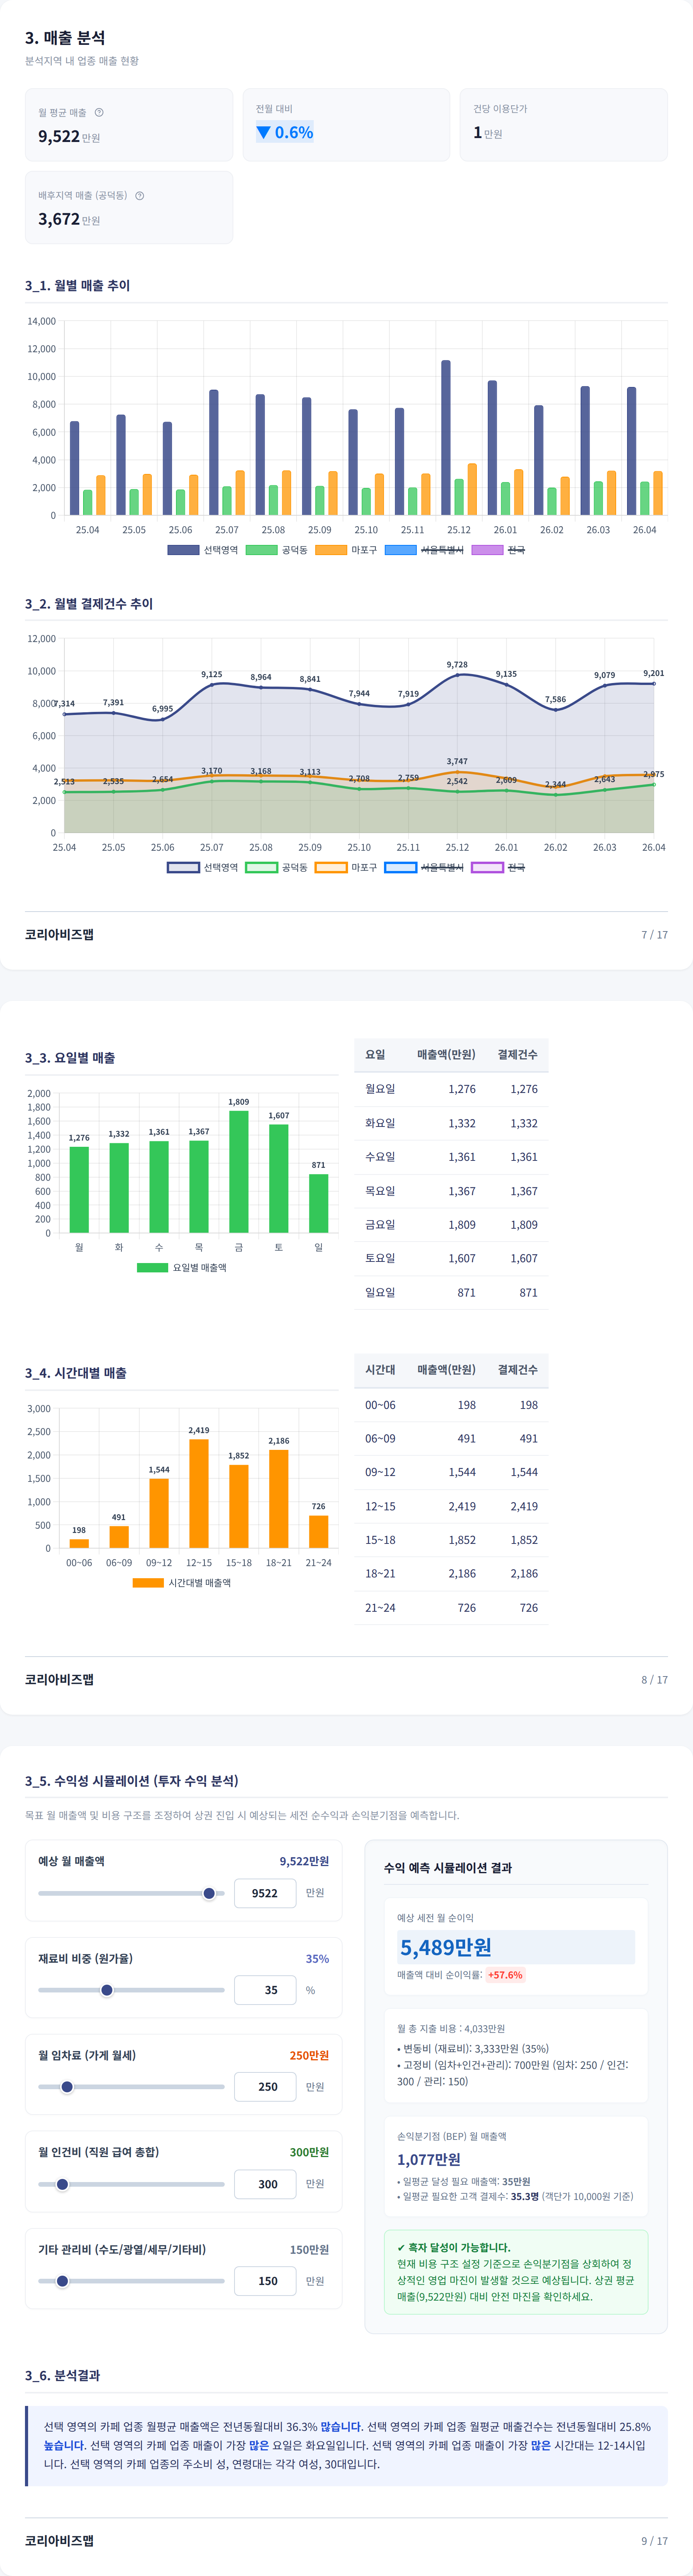Enable 전국 legend in 월별 매출 추이 chart
693x2576 pixels.
tap(498, 550)
